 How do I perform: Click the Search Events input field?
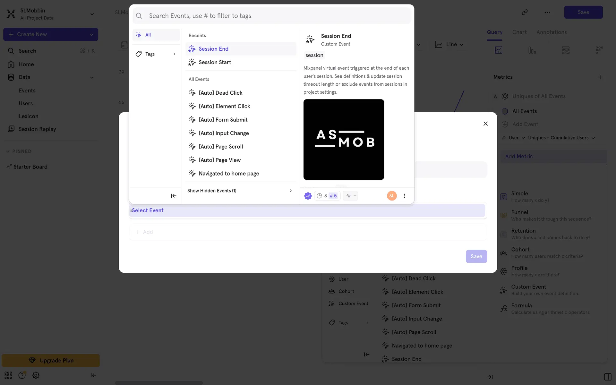[x=276, y=16]
